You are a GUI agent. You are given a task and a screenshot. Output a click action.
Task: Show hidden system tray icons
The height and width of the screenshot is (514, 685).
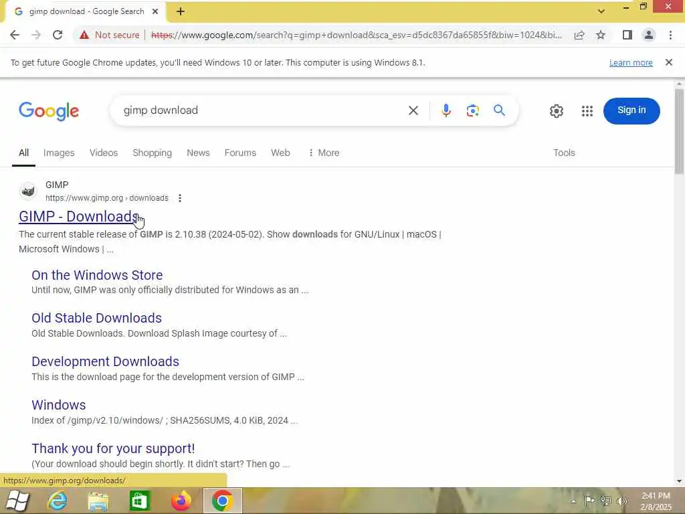point(573,501)
